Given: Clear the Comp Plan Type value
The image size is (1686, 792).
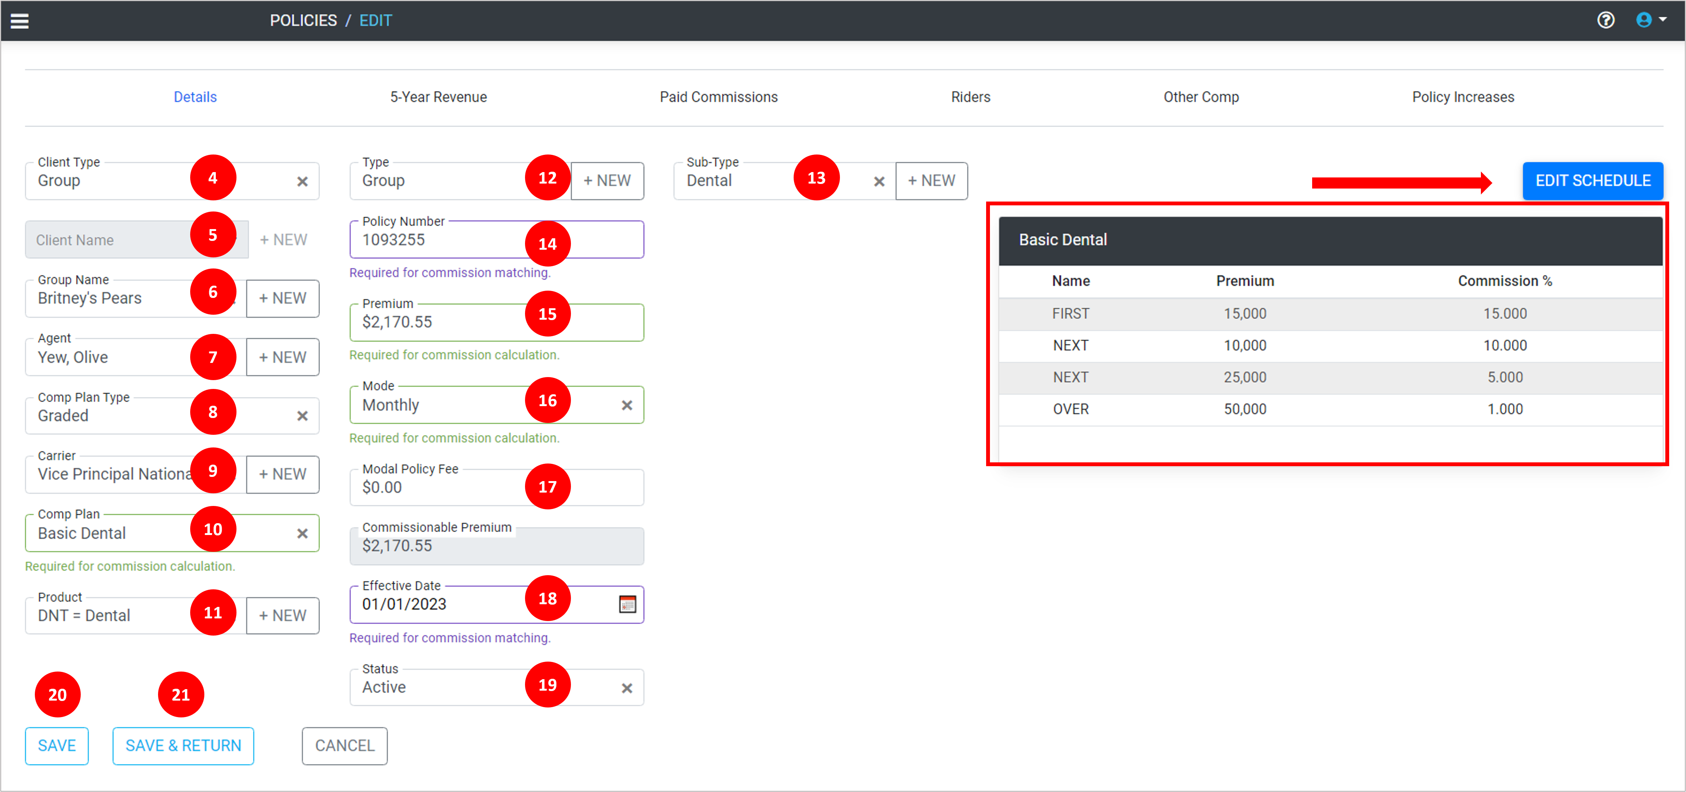Looking at the screenshot, I should click(302, 416).
